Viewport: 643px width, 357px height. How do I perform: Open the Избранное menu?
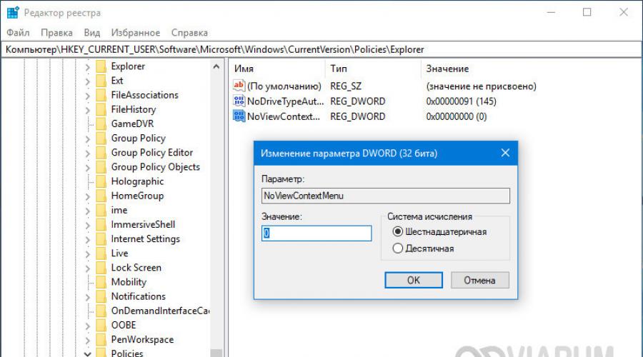(x=136, y=33)
